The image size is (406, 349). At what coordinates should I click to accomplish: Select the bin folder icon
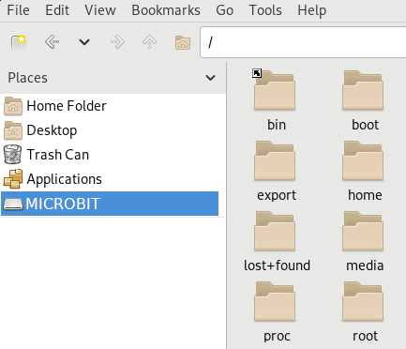point(275,90)
